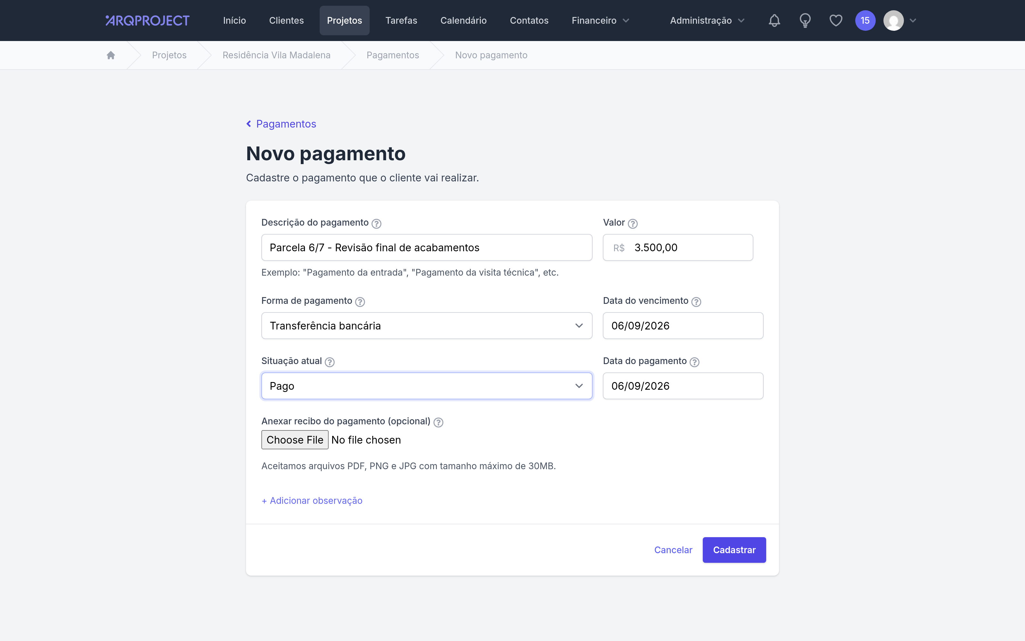Click the home breadcrumb icon
The image size is (1025, 641).
point(111,55)
